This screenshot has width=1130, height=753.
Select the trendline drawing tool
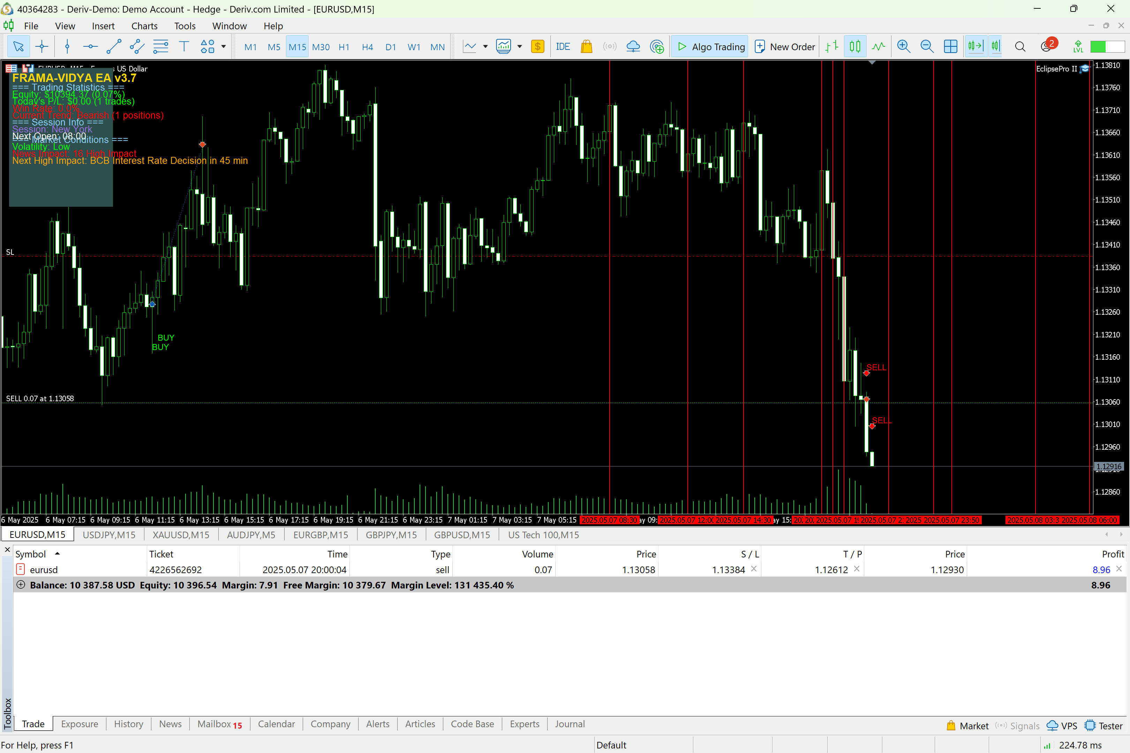tap(114, 47)
